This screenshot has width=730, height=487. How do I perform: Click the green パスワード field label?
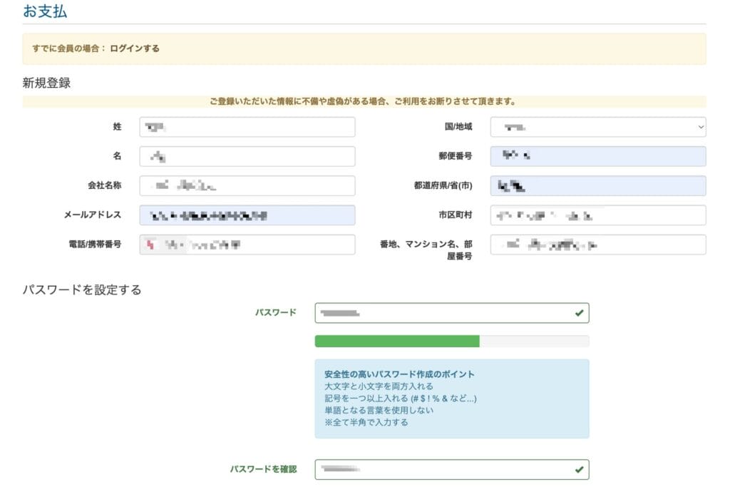pyautogui.click(x=276, y=312)
